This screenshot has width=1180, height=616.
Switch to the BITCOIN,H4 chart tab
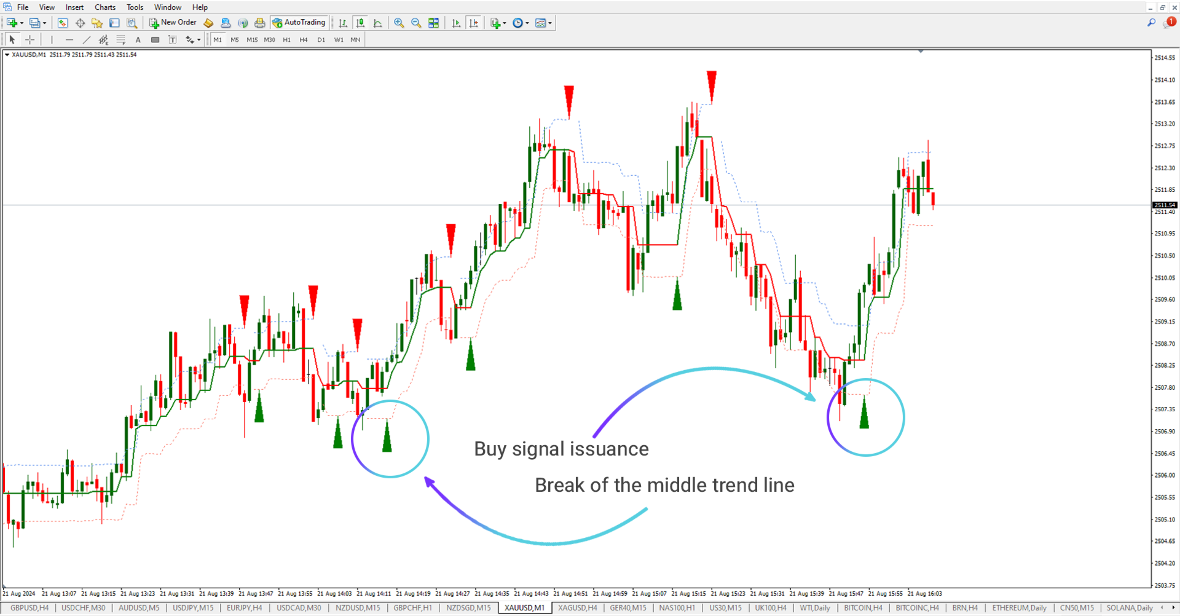click(863, 607)
